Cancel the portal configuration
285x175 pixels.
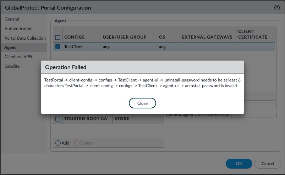click(268, 163)
